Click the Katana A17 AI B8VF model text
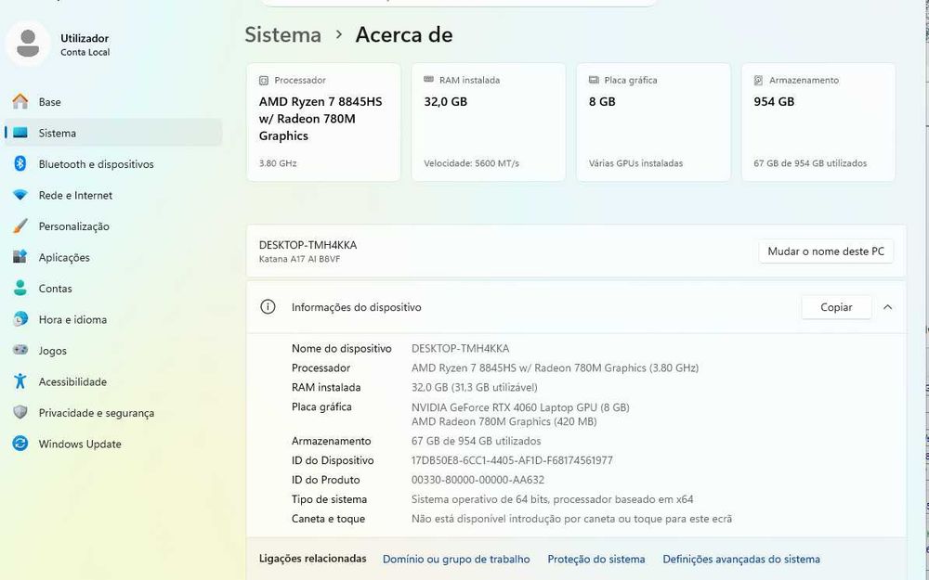This screenshot has width=929, height=580. coord(300,259)
